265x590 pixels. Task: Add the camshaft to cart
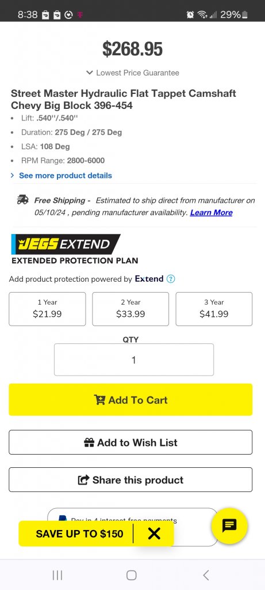click(x=130, y=400)
